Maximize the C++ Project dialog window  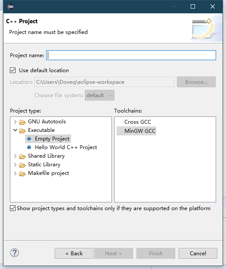[x=193, y=6]
